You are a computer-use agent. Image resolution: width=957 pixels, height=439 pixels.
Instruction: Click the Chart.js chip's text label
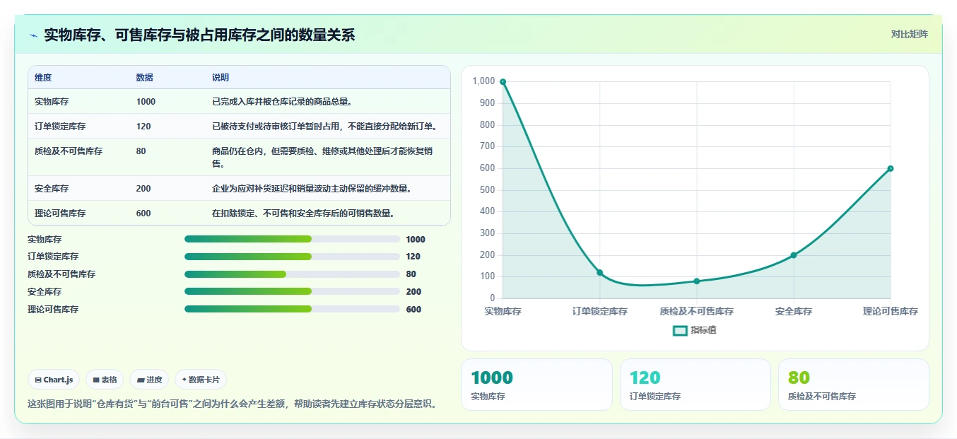58,380
